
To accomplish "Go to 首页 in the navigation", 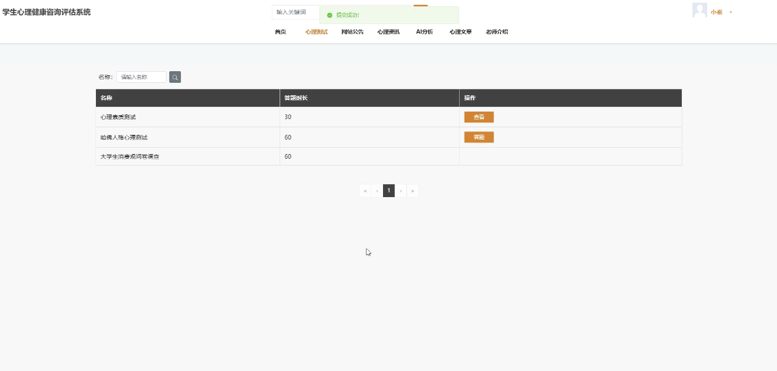I will coord(280,31).
